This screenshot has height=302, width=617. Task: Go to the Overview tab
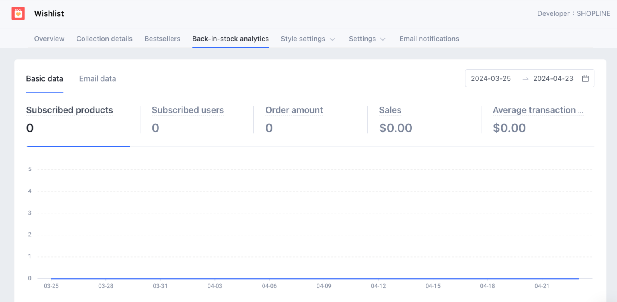(x=49, y=39)
